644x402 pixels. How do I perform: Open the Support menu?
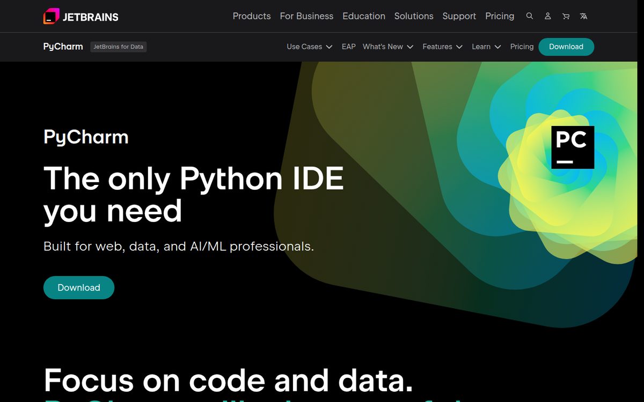point(459,16)
